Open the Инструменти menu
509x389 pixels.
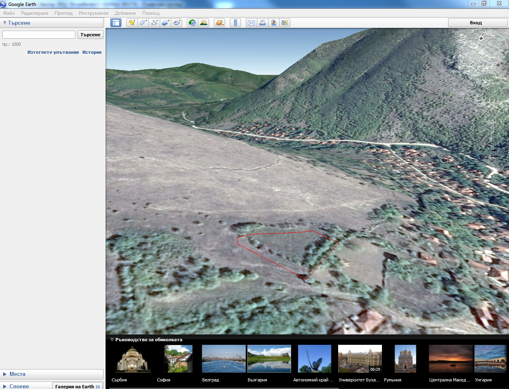point(93,13)
